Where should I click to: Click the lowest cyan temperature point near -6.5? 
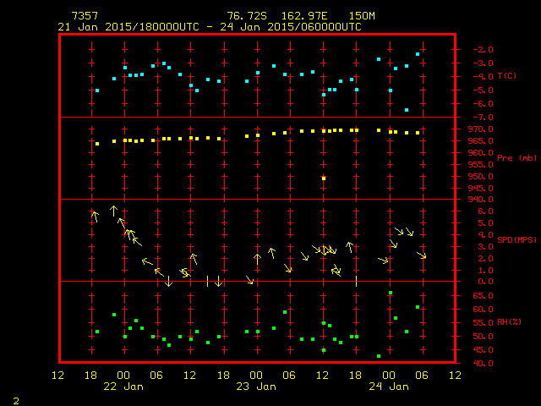pyautogui.click(x=407, y=110)
